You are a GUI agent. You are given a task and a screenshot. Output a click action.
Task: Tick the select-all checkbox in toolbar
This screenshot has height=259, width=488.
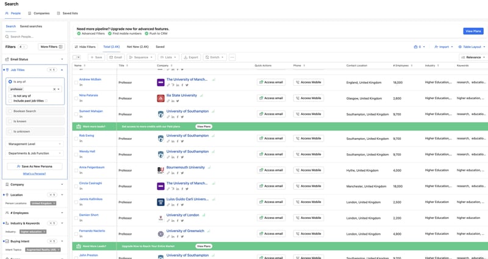point(74,57)
